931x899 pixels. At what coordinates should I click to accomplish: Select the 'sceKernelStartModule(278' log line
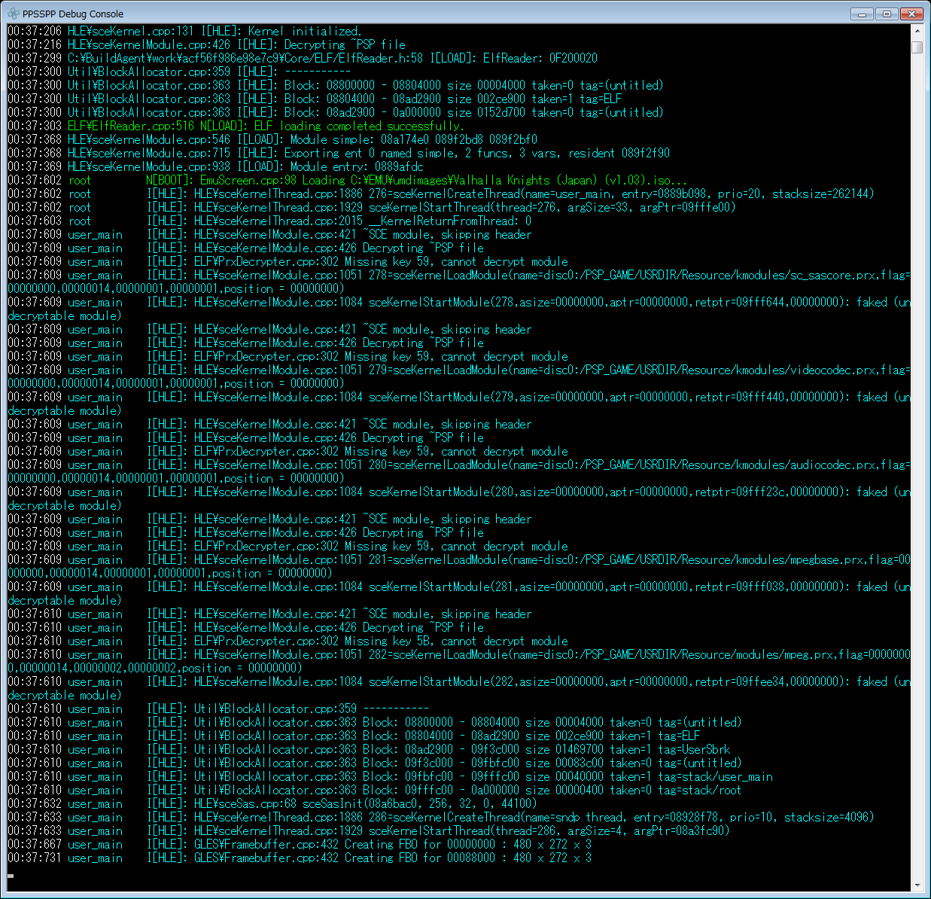(459, 309)
